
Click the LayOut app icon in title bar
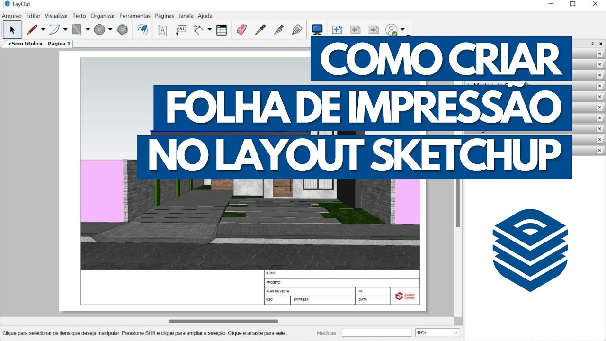click(x=7, y=4)
